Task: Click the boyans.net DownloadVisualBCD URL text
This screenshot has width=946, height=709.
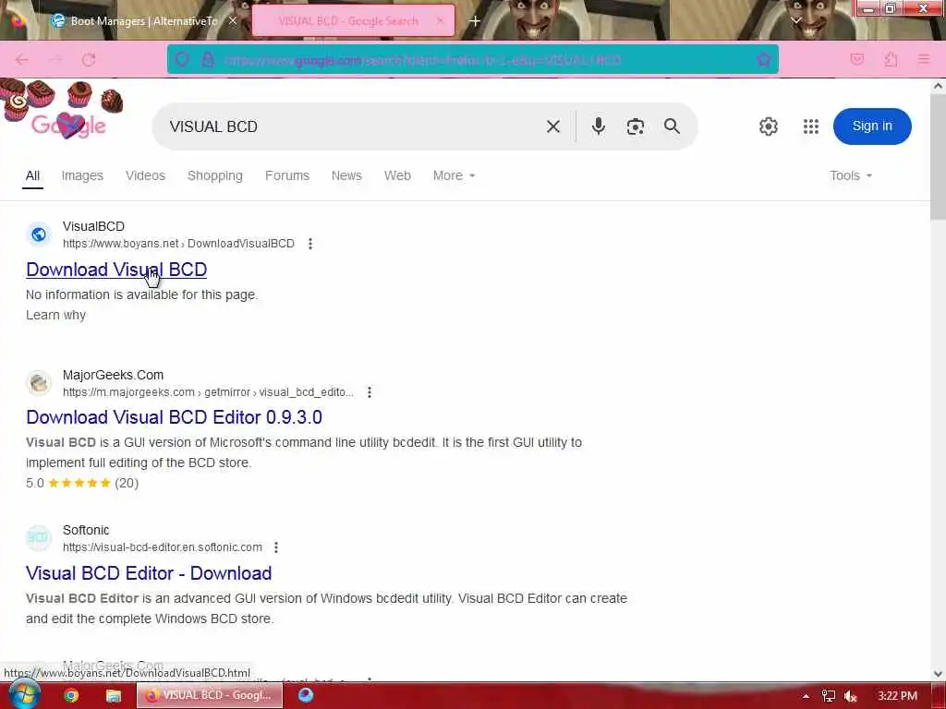Action: point(178,244)
